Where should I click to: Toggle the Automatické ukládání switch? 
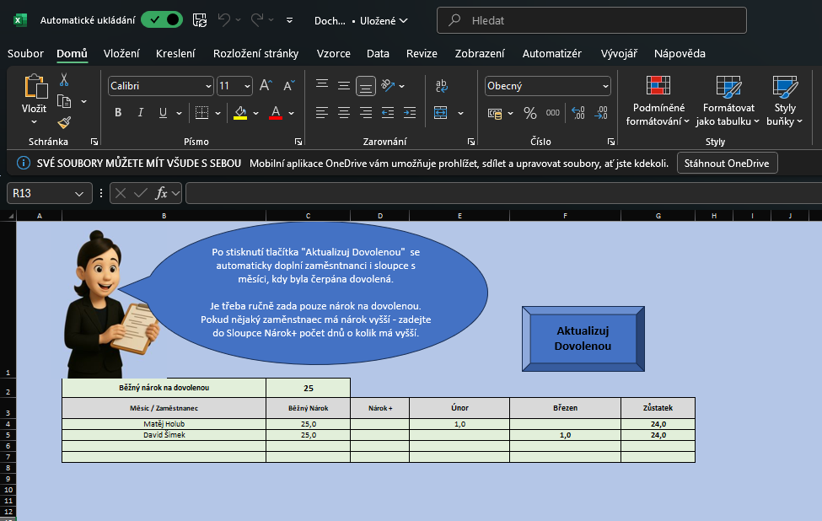[x=161, y=20]
